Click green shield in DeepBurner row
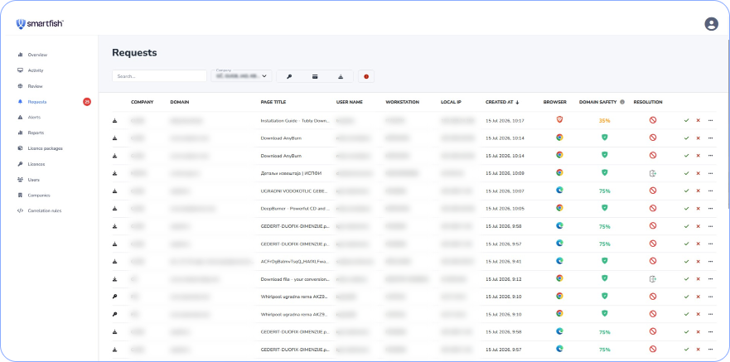The height and width of the screenshot is (362, 730). [x=604, y=208]
